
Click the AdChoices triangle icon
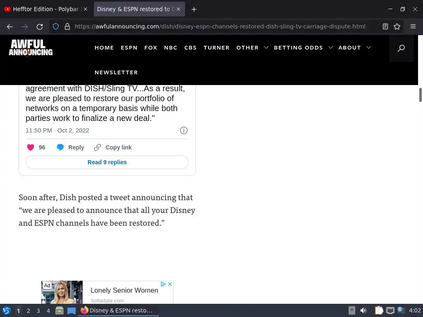point(163,284)
